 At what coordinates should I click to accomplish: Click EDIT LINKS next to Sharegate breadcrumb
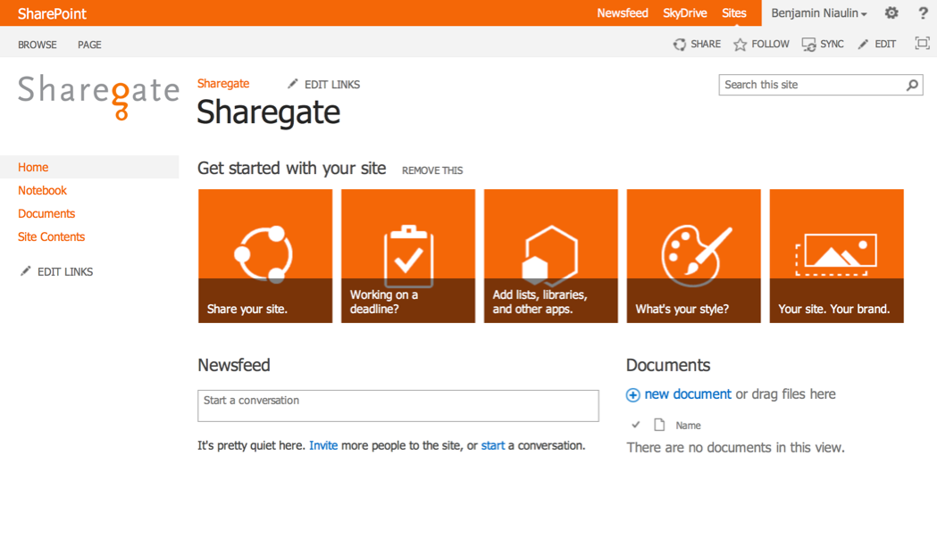coord(331,85)
